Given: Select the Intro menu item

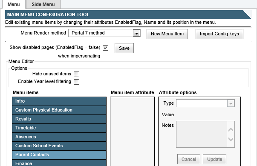Looking at the screenshot, I should tap(59, 101).
